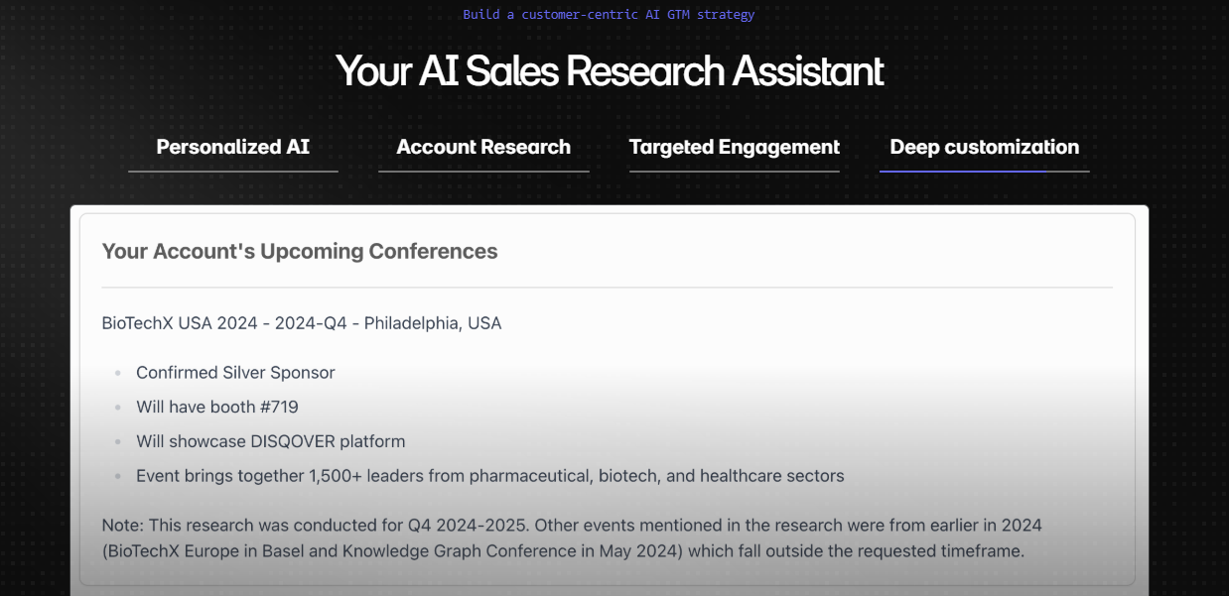Screen dimensions: 1229x596
Task: Click the 'Confirmed Silver Sponsor' bullet item
Action: click(x=235, y=373)
